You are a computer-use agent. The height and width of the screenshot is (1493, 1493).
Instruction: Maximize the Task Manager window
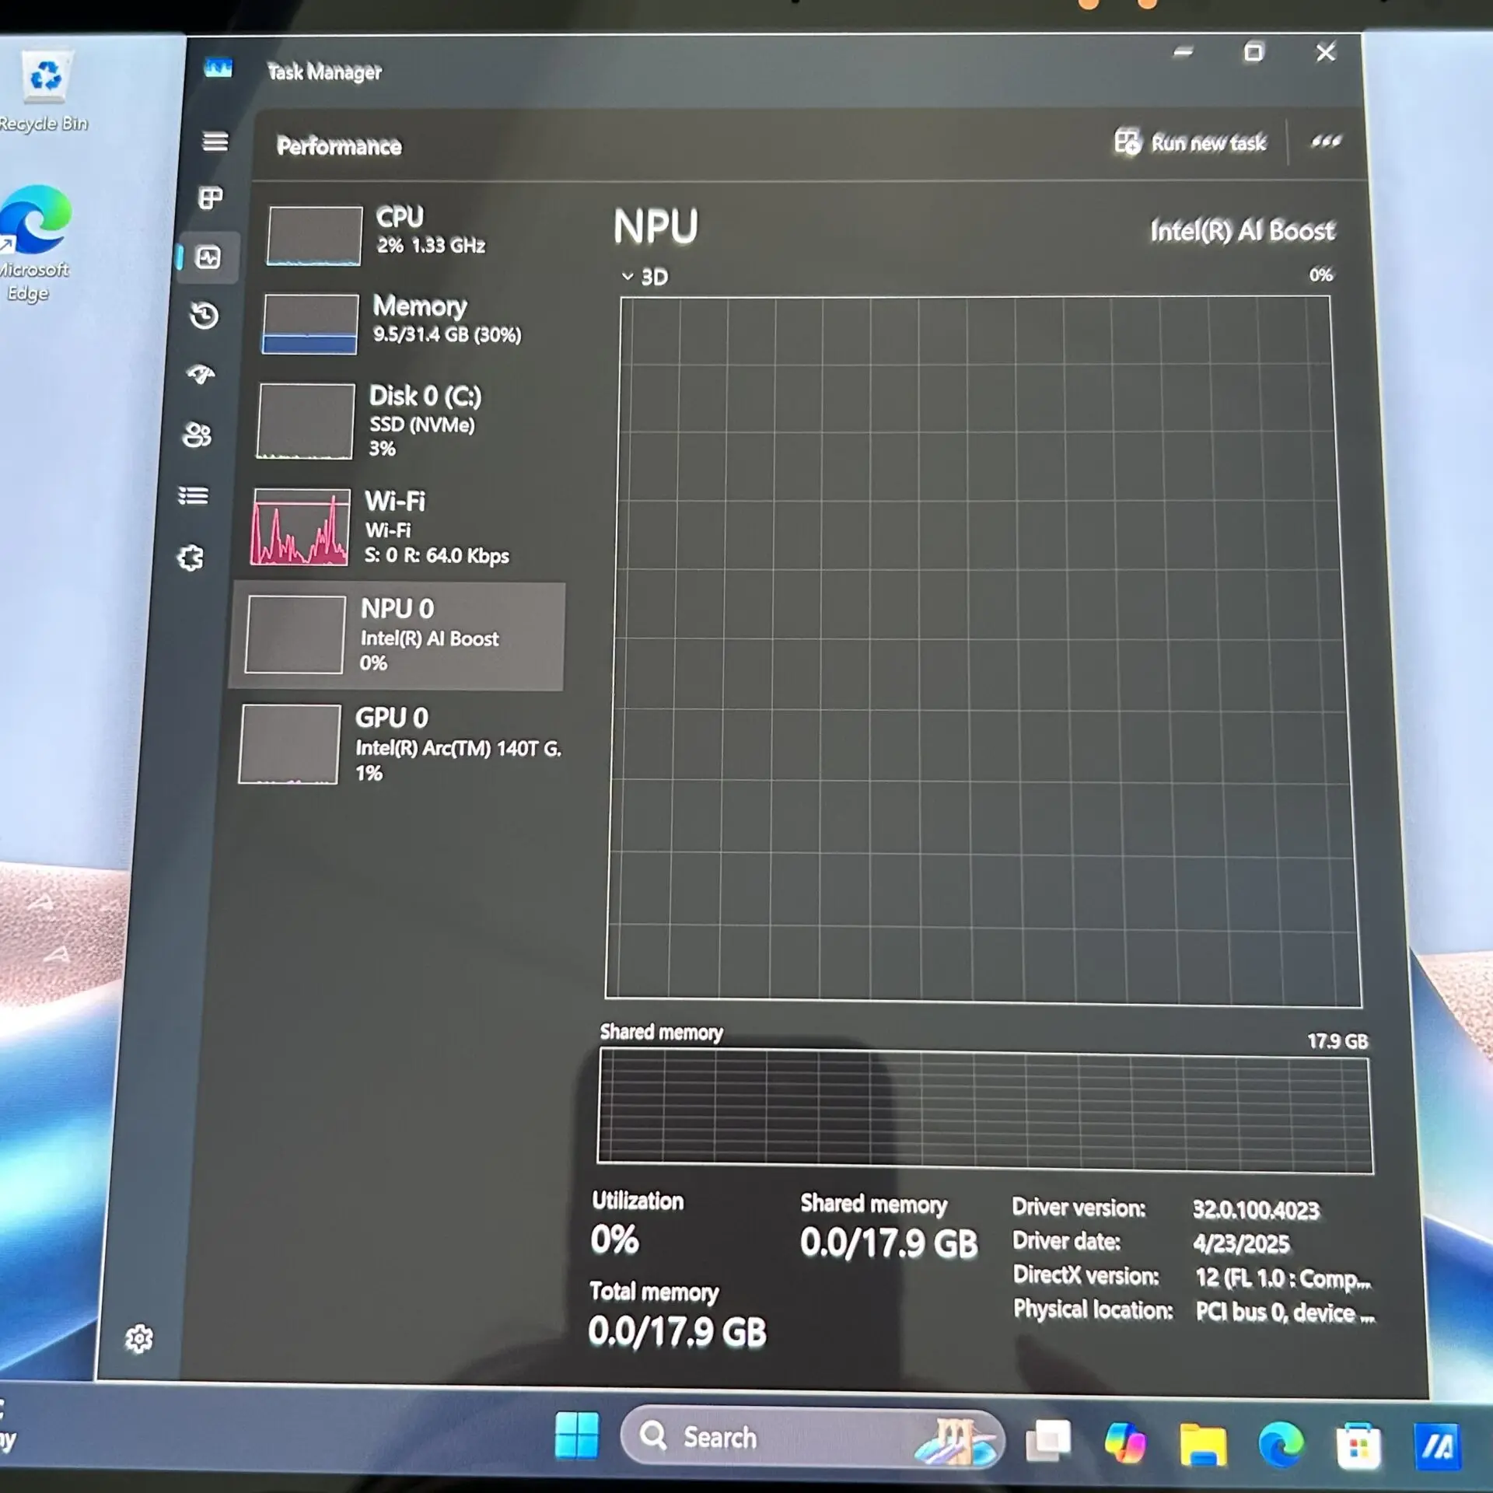tap(1253, 52)
